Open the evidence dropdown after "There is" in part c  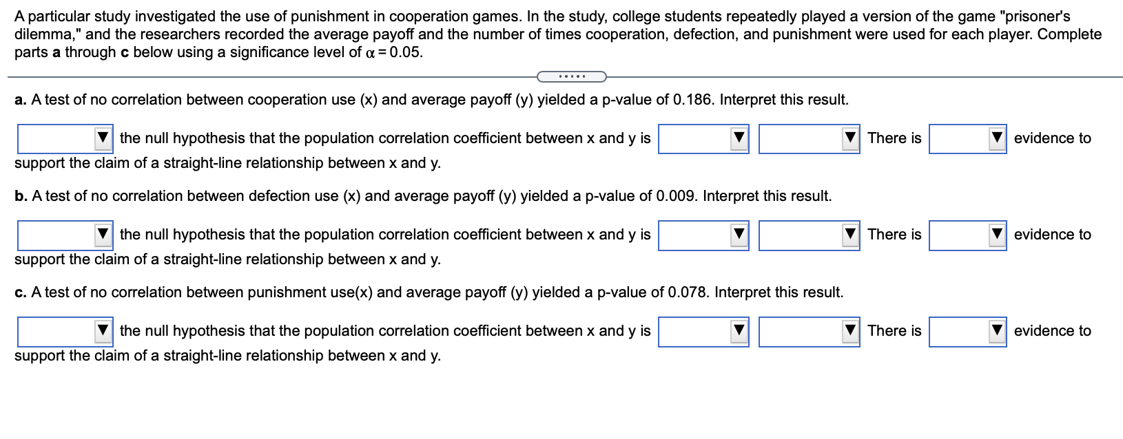pyautogui.click(x=996, y=331)
